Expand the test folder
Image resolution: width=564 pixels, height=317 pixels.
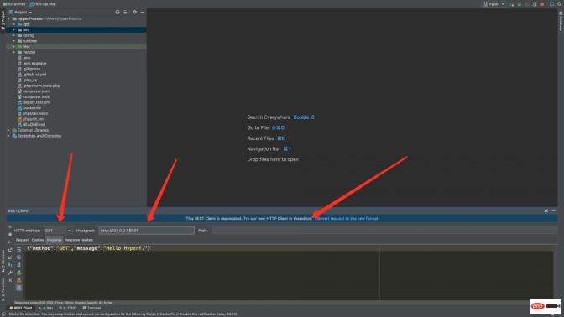13,47
